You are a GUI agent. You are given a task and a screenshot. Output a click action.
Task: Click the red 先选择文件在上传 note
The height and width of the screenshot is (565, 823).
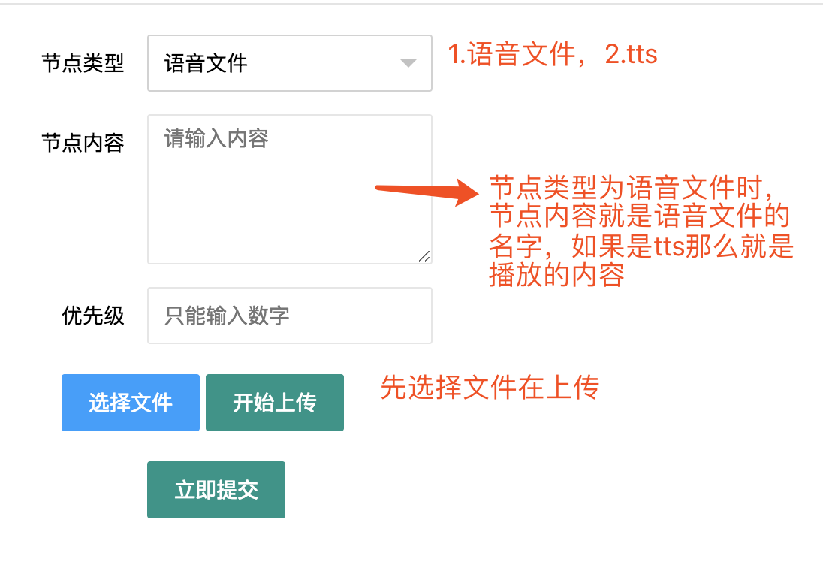pos(490,388)
